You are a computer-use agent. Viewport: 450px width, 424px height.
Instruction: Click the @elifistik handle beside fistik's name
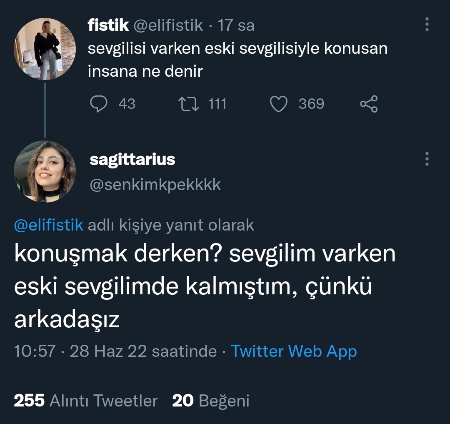[168, 25]
